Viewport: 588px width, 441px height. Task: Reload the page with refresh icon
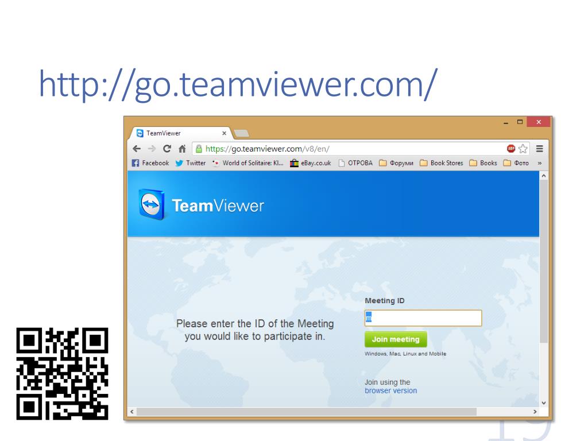pyautogui.click(x=167, y=149)
